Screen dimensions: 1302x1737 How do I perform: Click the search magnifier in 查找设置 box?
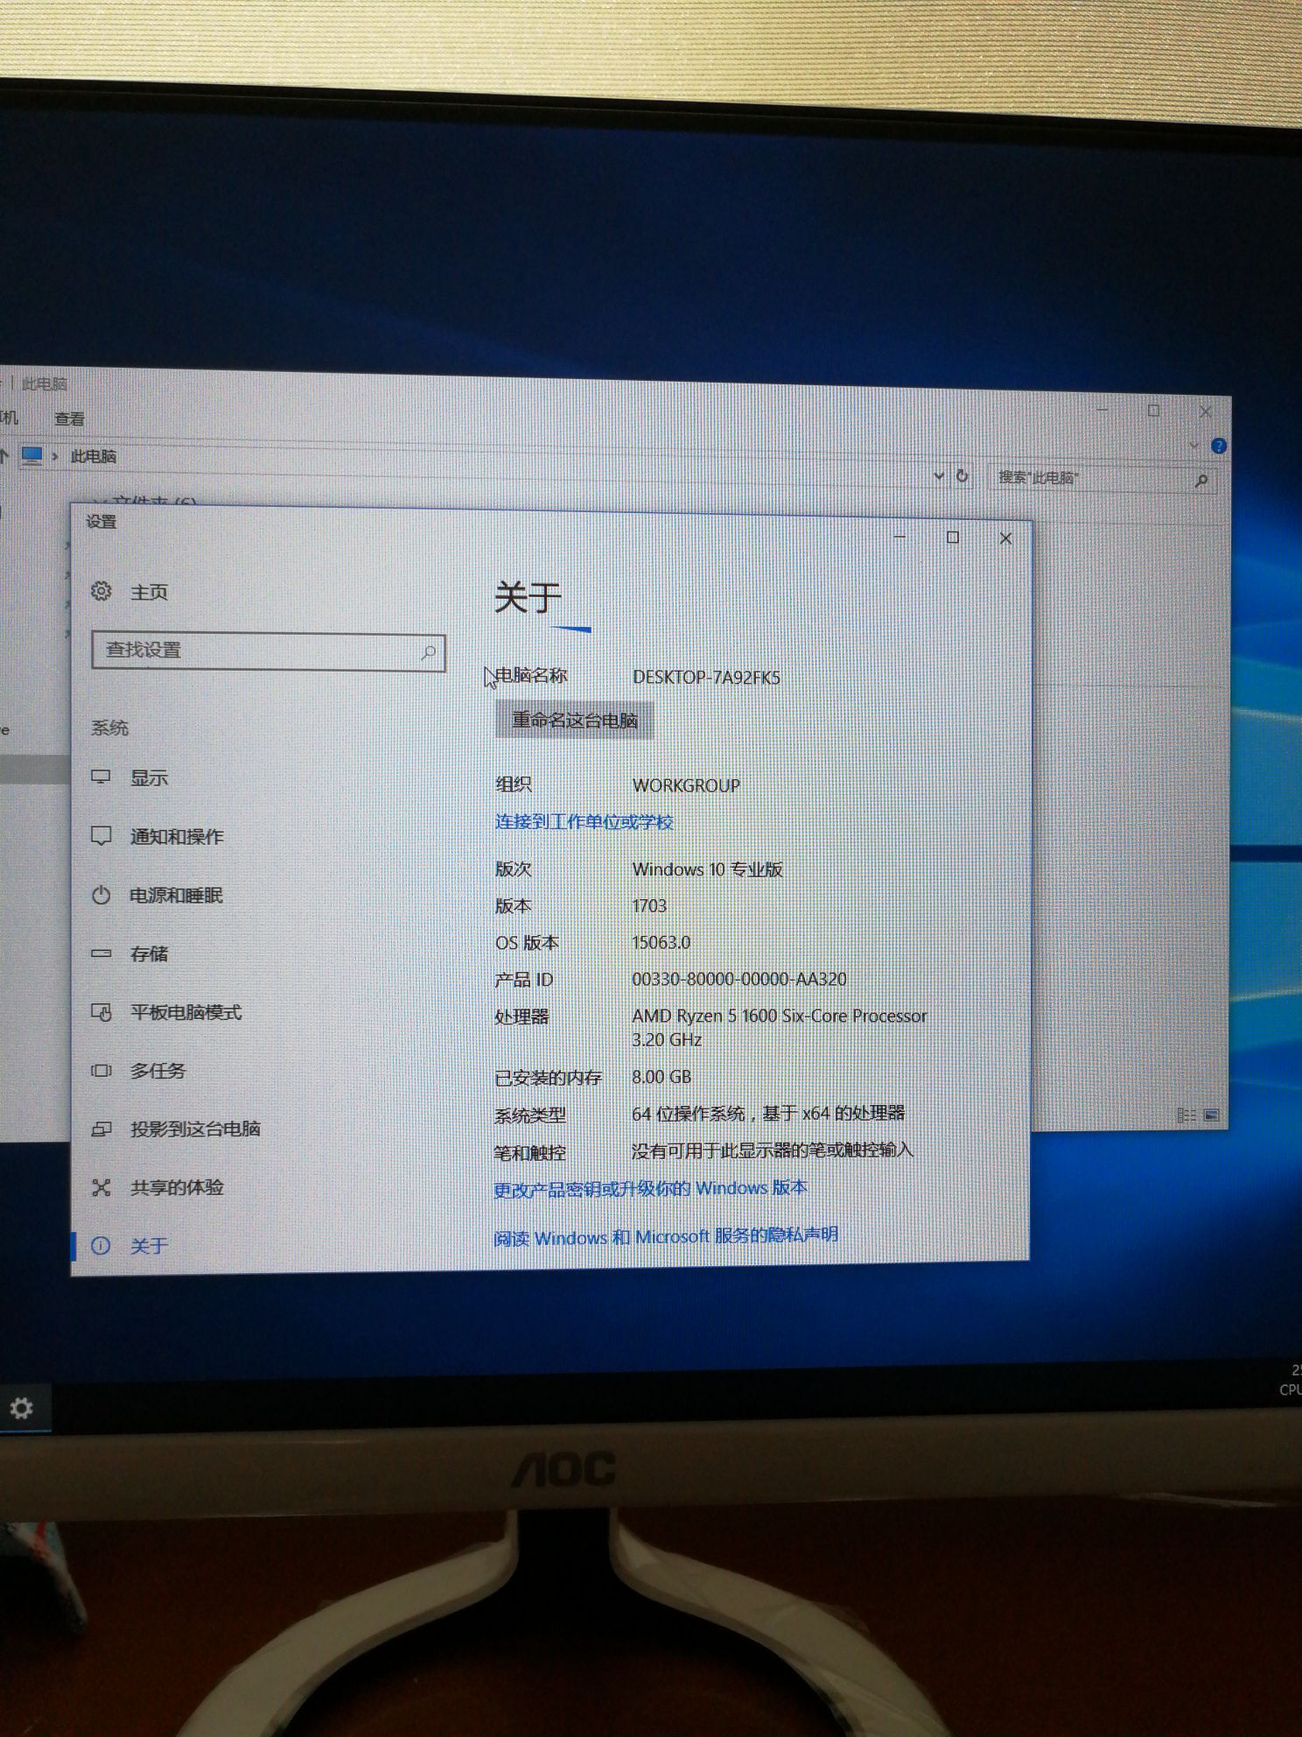pos(429,652)
